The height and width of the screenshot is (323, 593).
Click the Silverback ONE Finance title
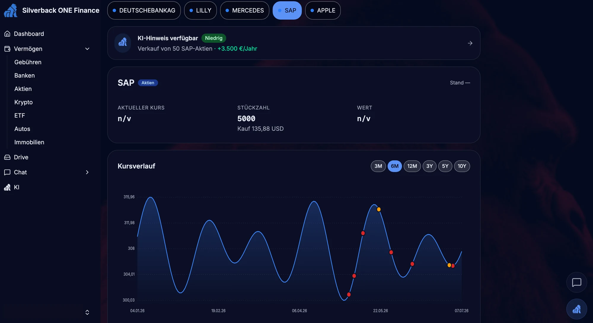click(61, 10)
